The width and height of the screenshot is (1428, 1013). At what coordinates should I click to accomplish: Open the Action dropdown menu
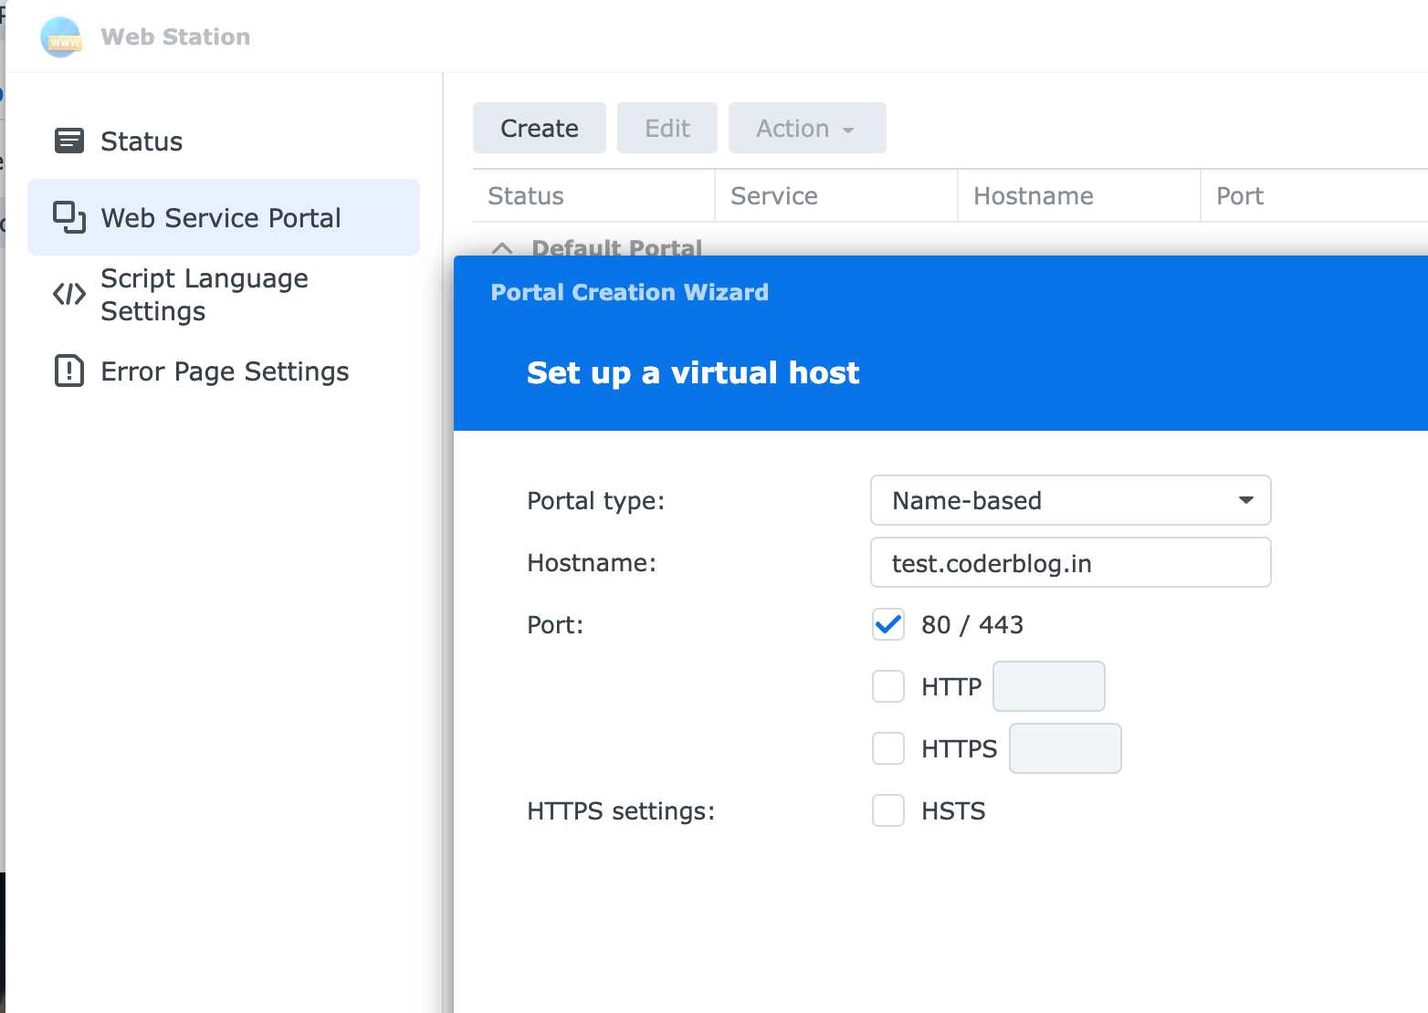point(806,129)
